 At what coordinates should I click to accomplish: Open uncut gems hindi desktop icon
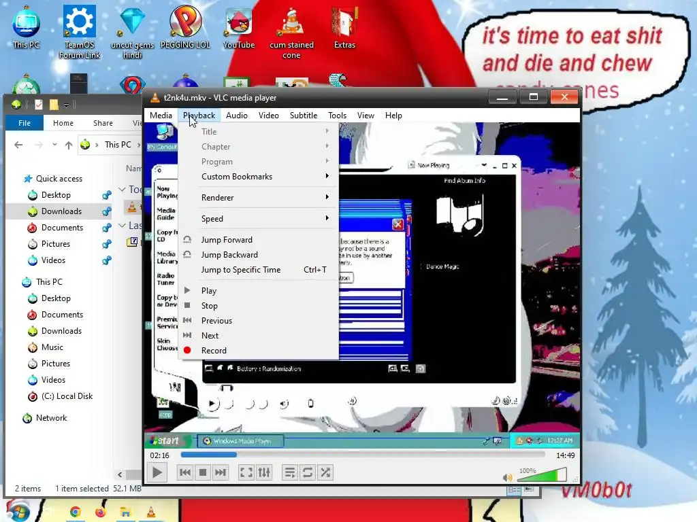pyautogui.click(x=133, y=32)
